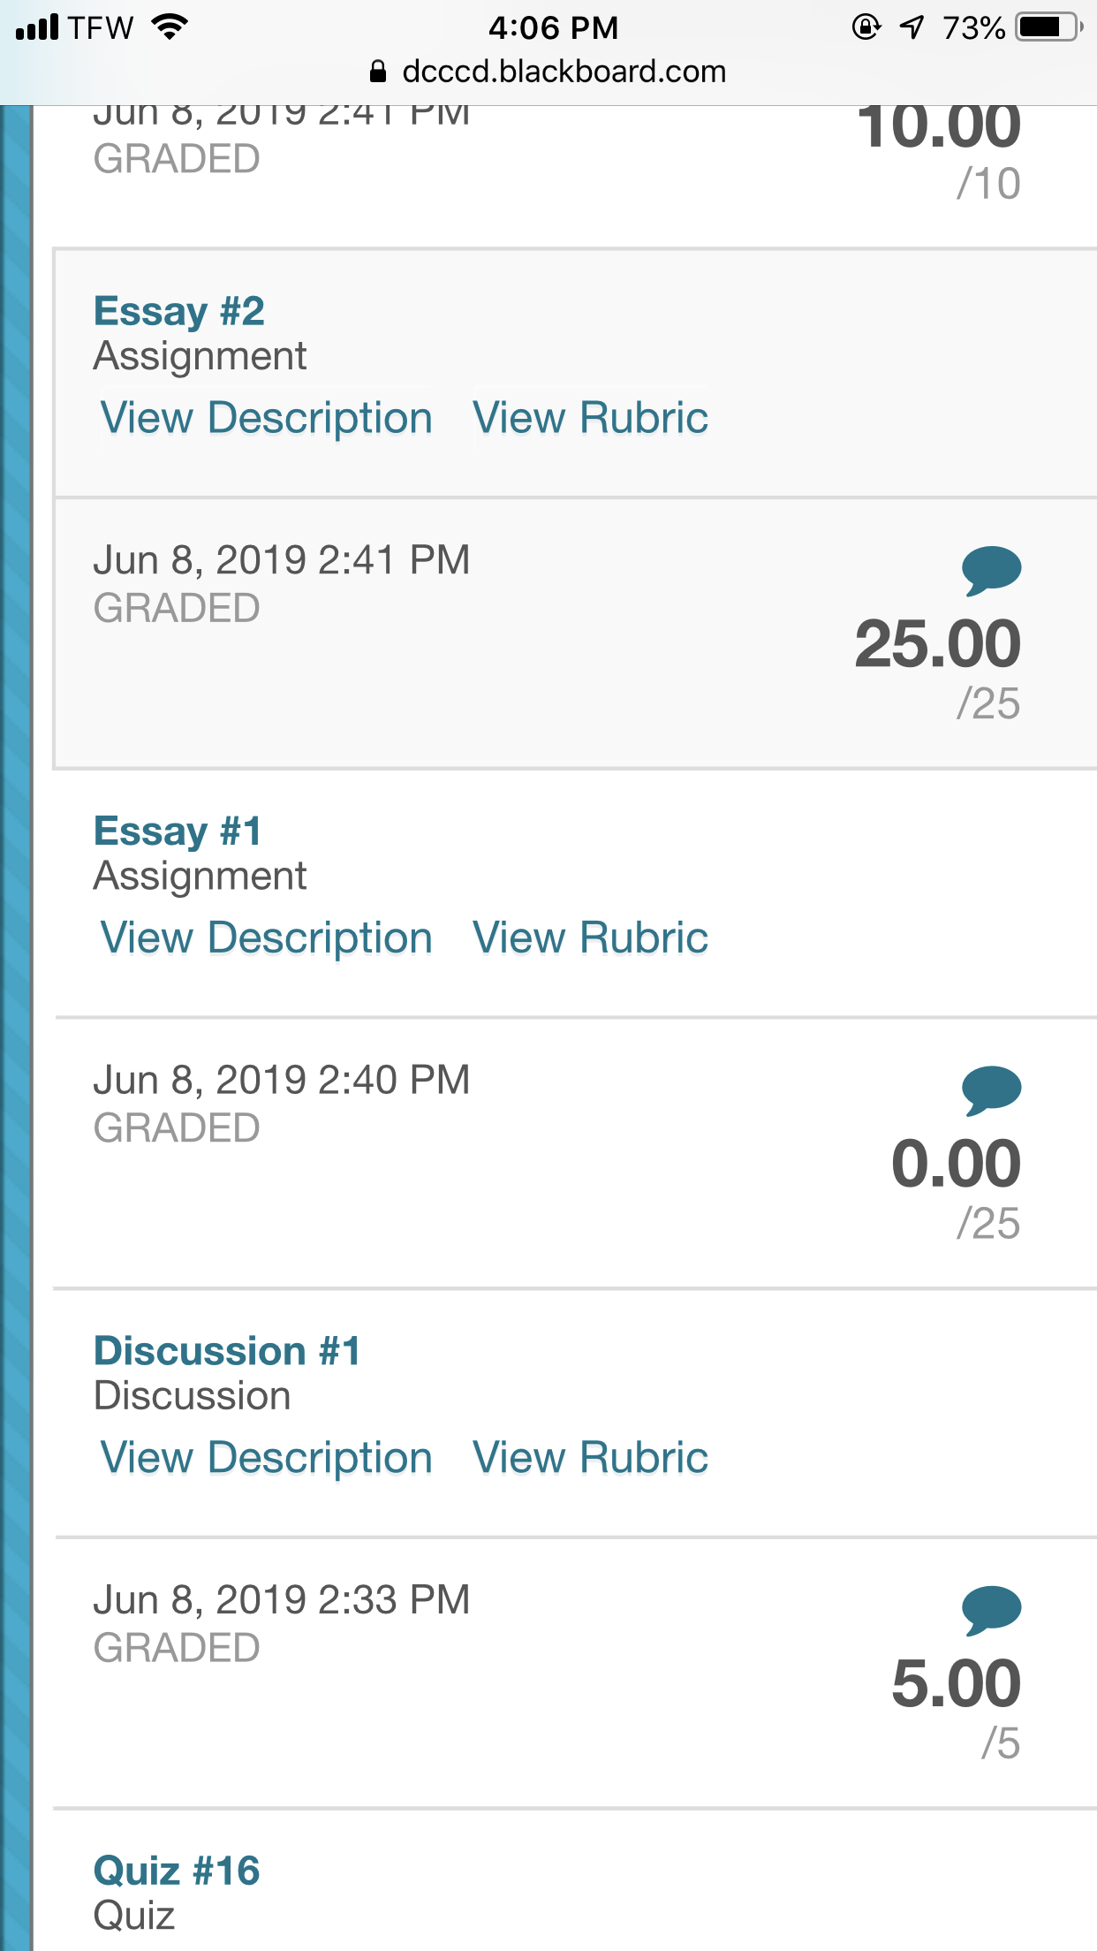
Task: View Description for Essay #1
Action: pyautogui.click(x=266, y=938)
